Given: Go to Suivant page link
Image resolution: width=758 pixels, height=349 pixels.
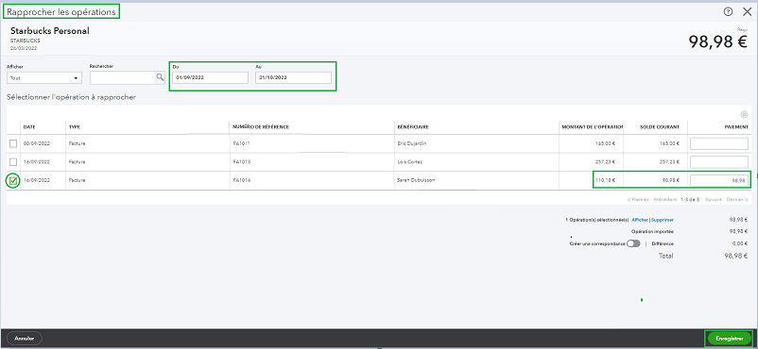Looking at the screenshot, I should click(713, 199).
